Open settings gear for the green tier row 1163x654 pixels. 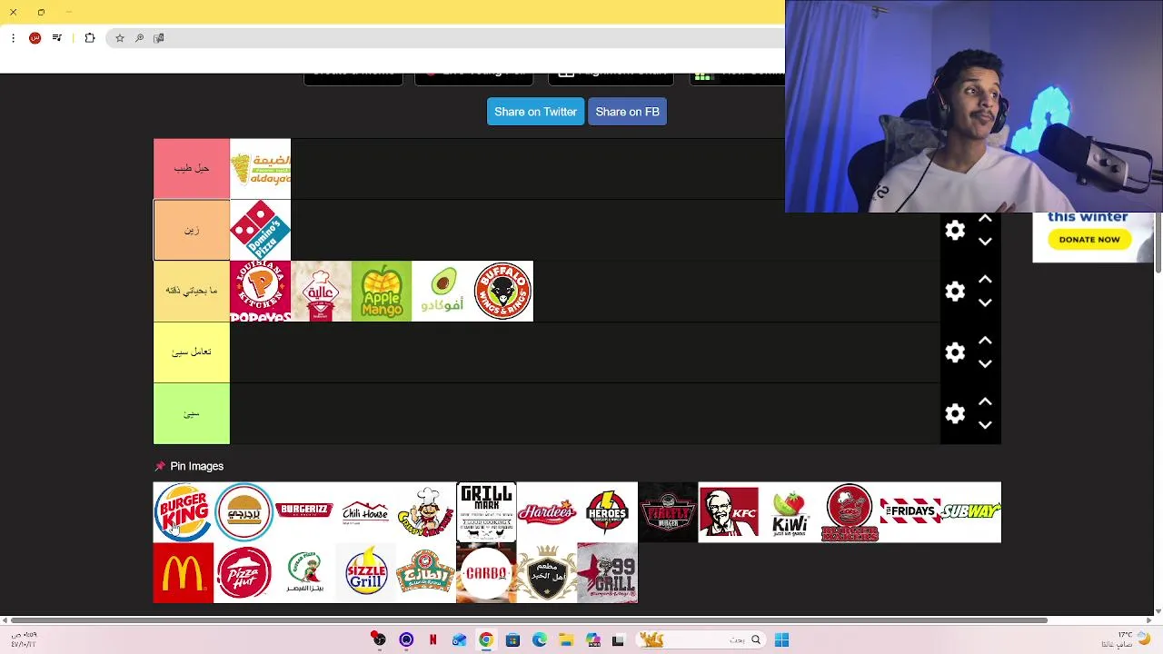click(x=954, y=413)
